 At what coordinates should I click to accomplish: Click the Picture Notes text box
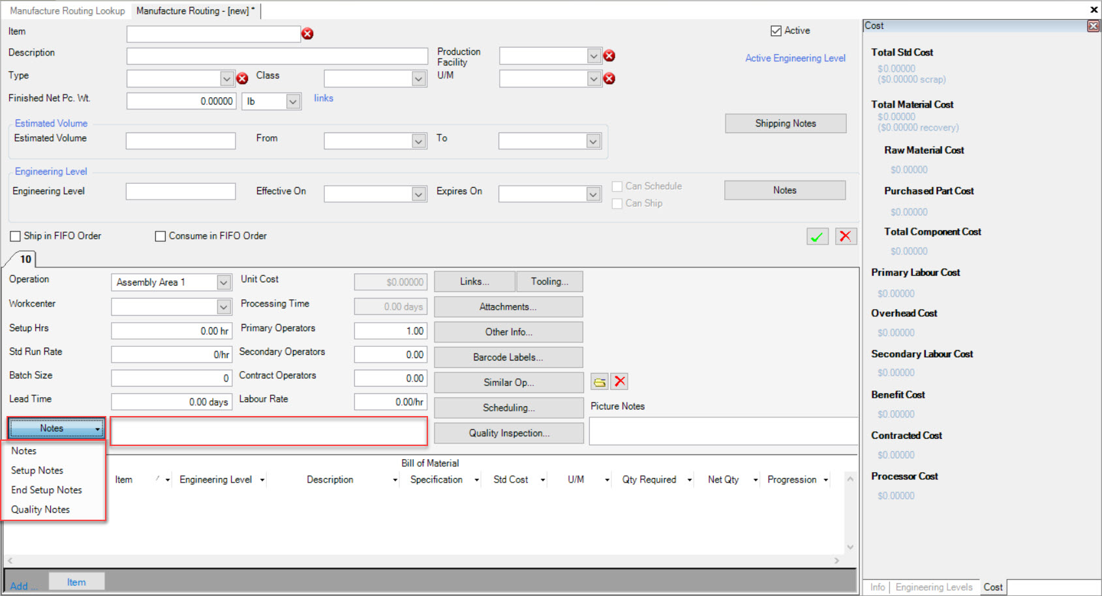coord(723,432)
